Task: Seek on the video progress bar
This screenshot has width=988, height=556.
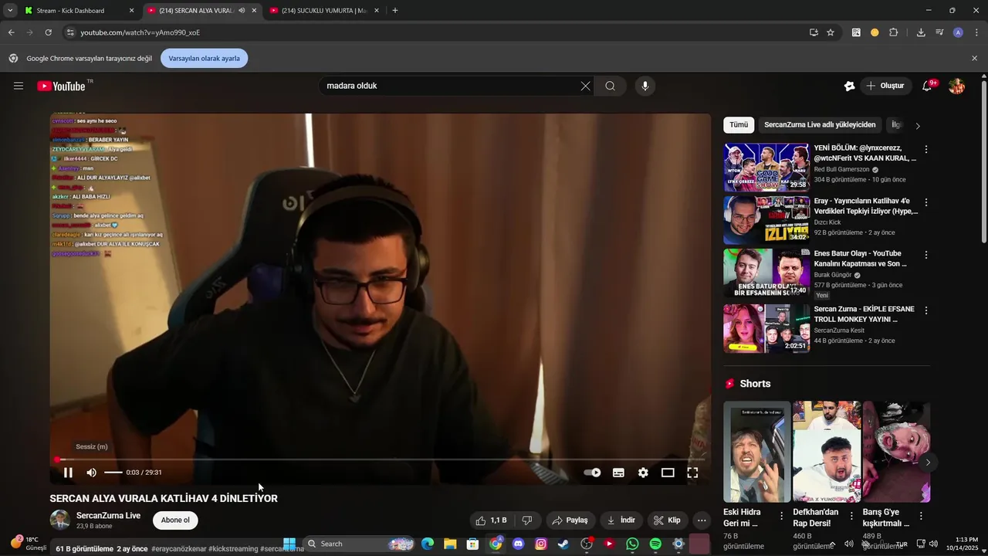Action: (x=381, y=459)
